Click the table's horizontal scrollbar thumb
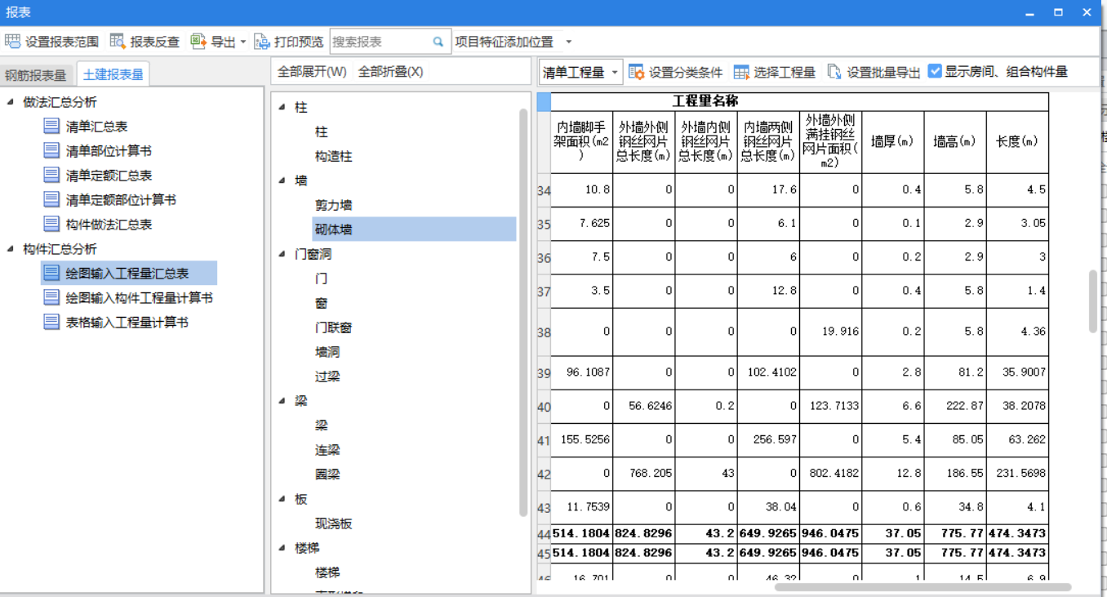 922,587
